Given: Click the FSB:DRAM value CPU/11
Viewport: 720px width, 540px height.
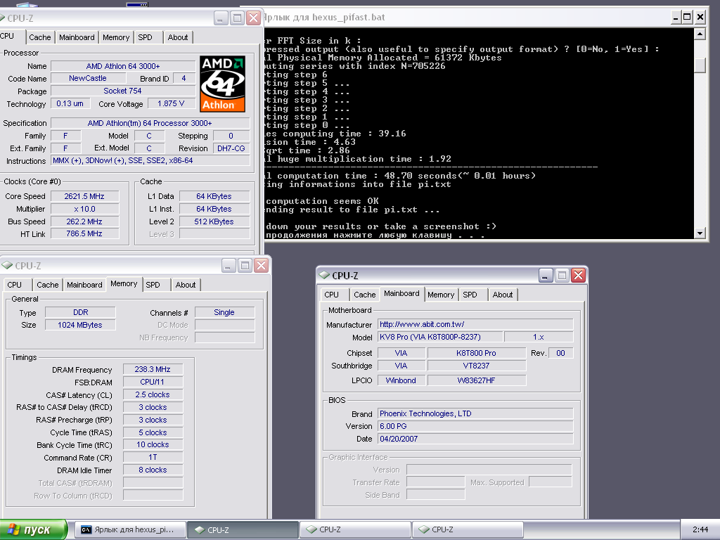Looking at the screenshot, I should [x=153, y=382].
